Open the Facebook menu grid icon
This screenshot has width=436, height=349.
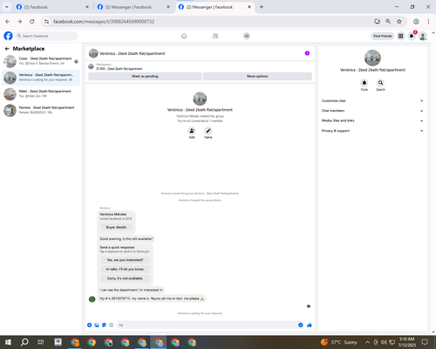(400, 36)
